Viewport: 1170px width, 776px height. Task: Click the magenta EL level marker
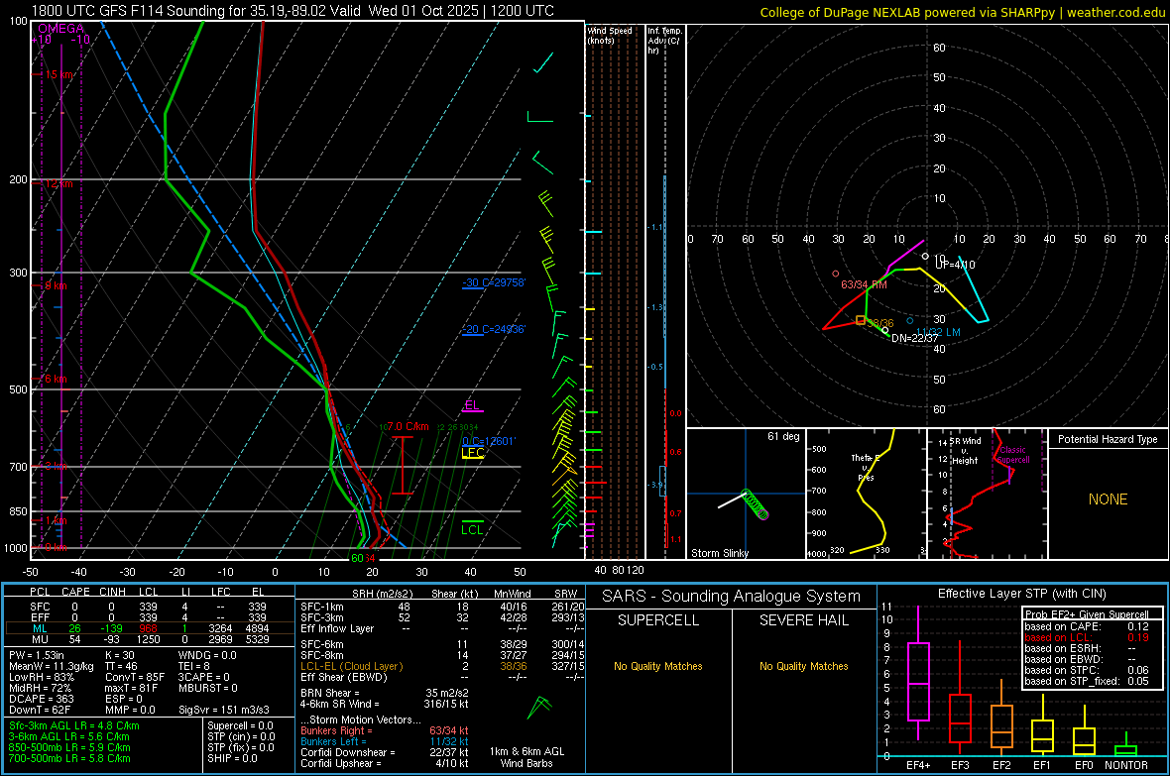click(x=472, y=406)
